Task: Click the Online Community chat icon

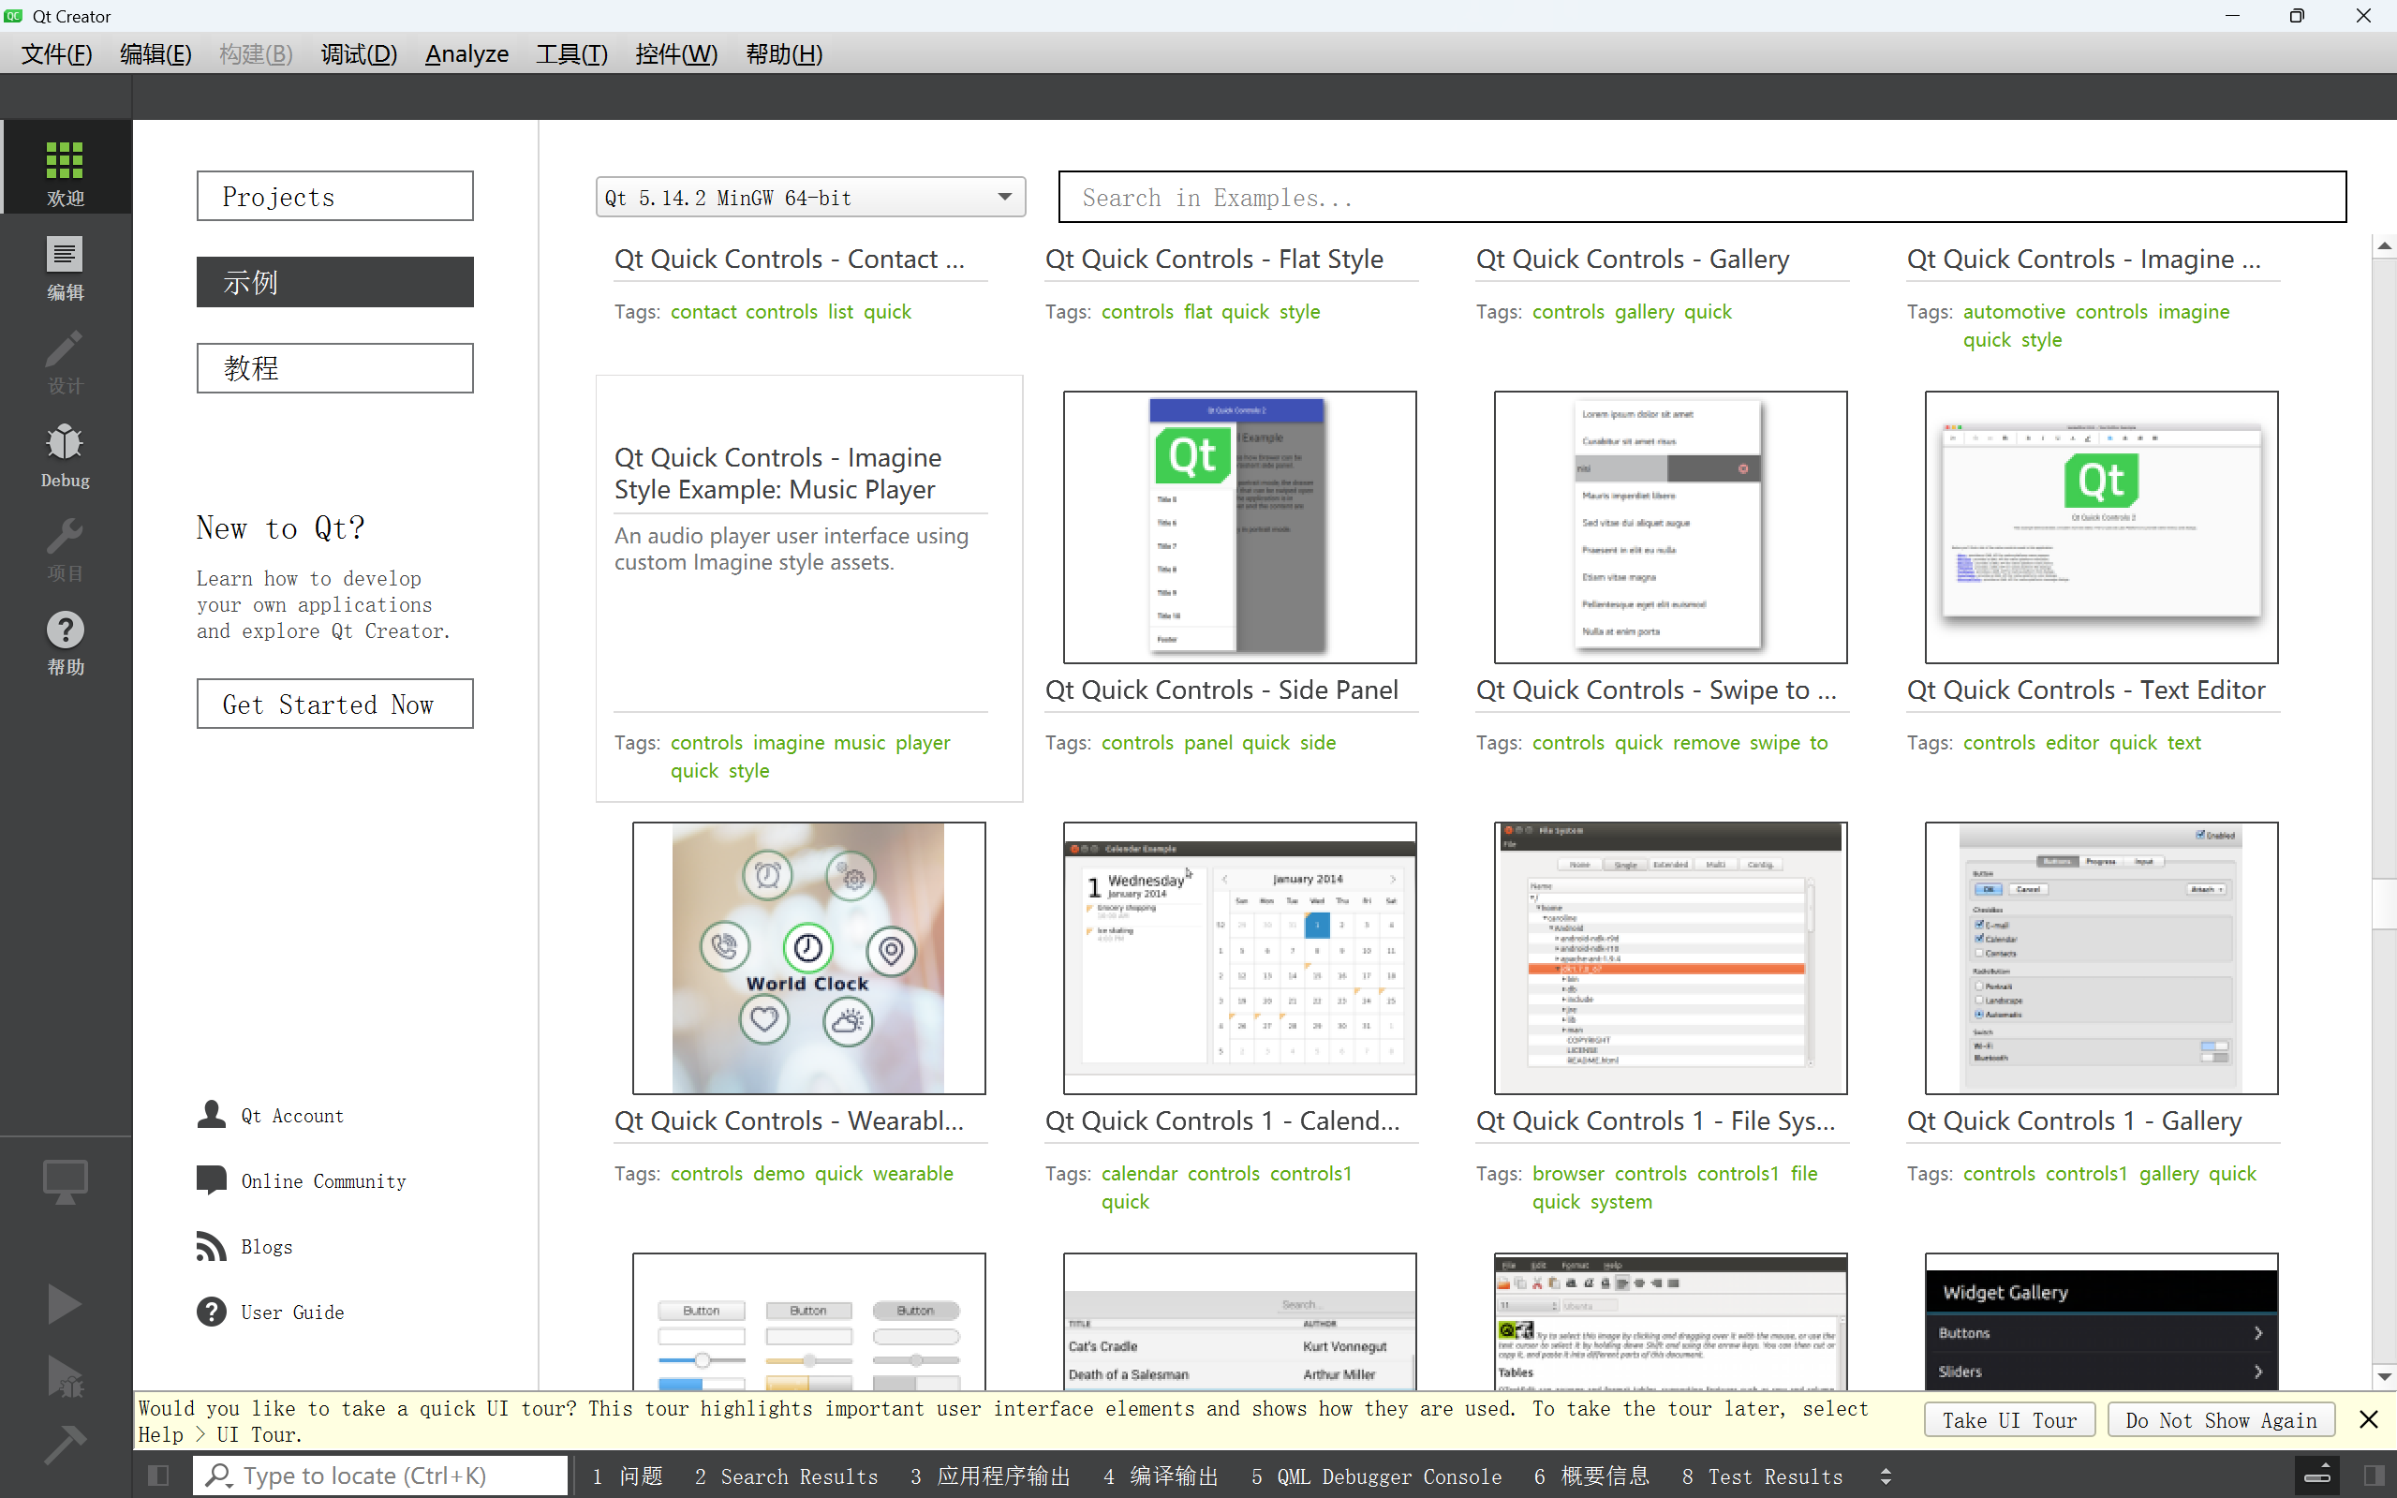Action: point(211,1180)
